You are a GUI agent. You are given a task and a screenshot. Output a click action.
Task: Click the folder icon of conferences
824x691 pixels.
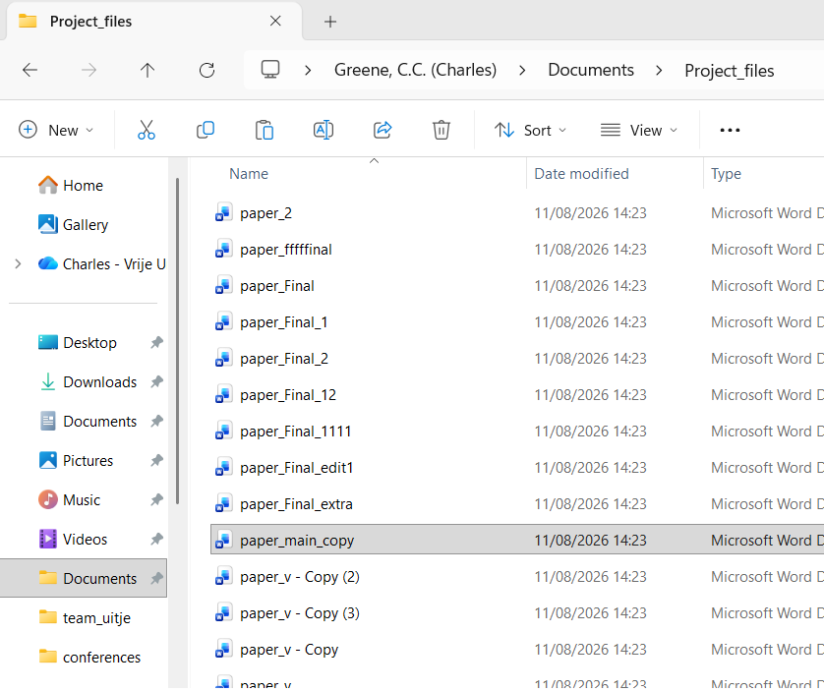click(x=48, y=657)
